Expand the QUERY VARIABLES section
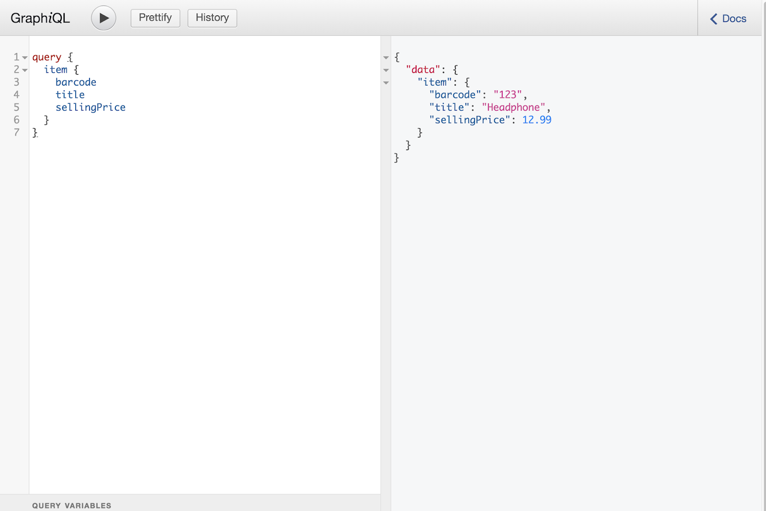This screenshot has height=511, width=766. [71, 505]
